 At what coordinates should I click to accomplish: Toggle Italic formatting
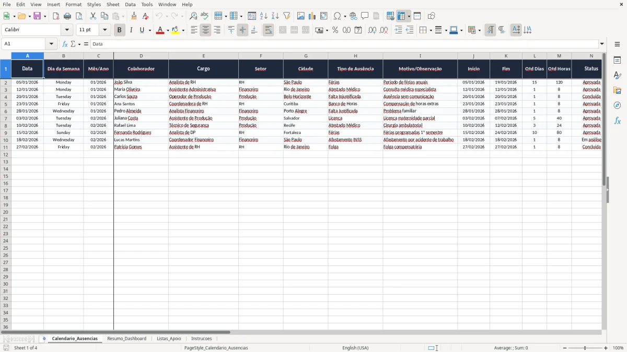tap(131, 30)
